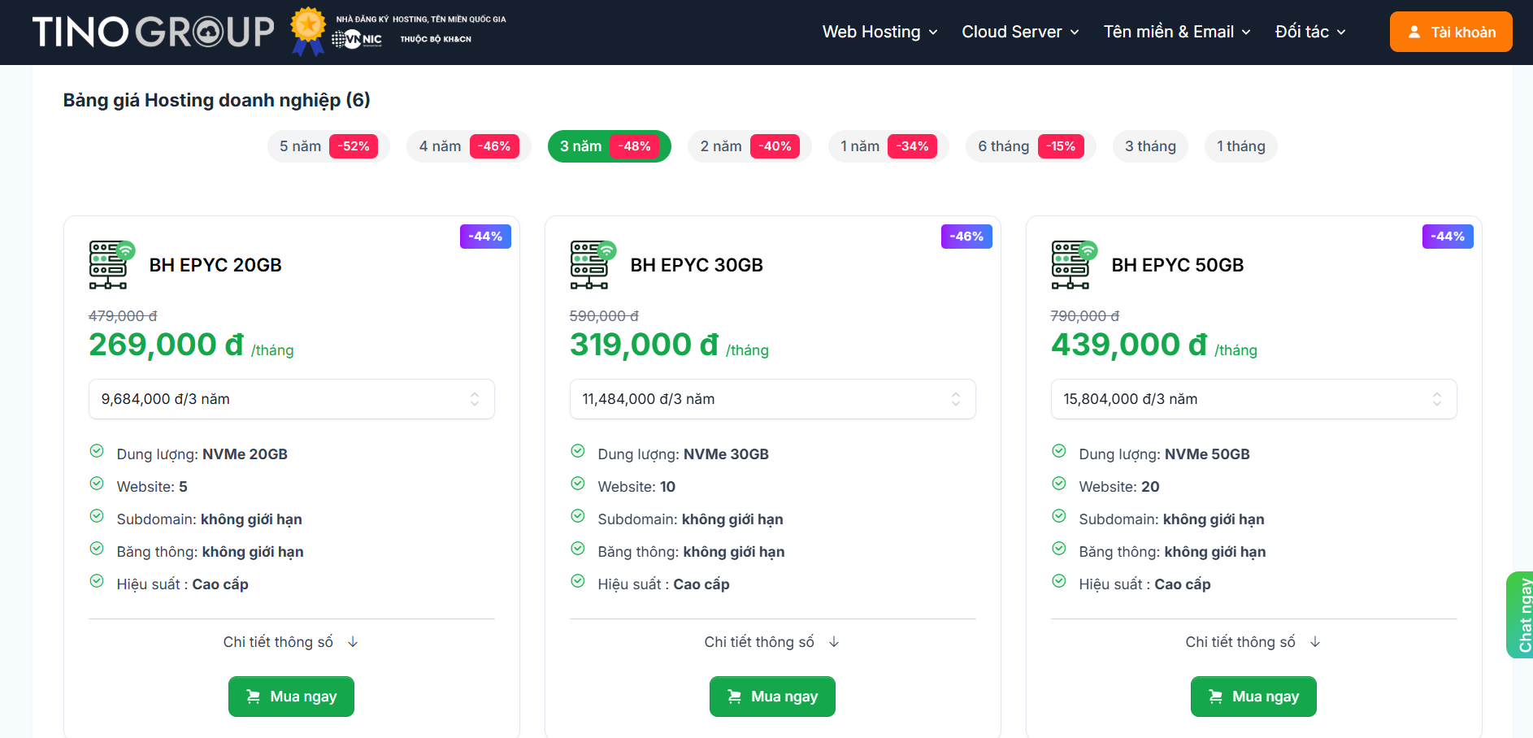Open the 15,804,000 đ/3 năm price dropdown
1533x738 pixels.
point(1253,399)
